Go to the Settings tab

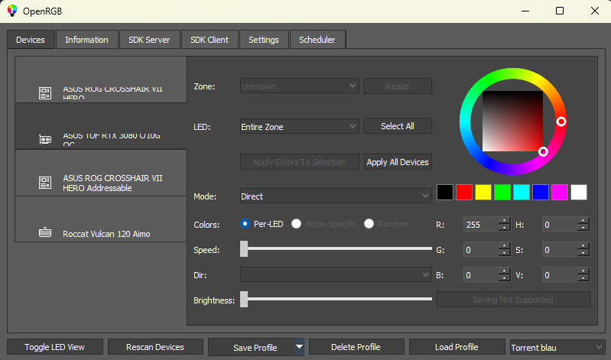click(x=264, y=40)
